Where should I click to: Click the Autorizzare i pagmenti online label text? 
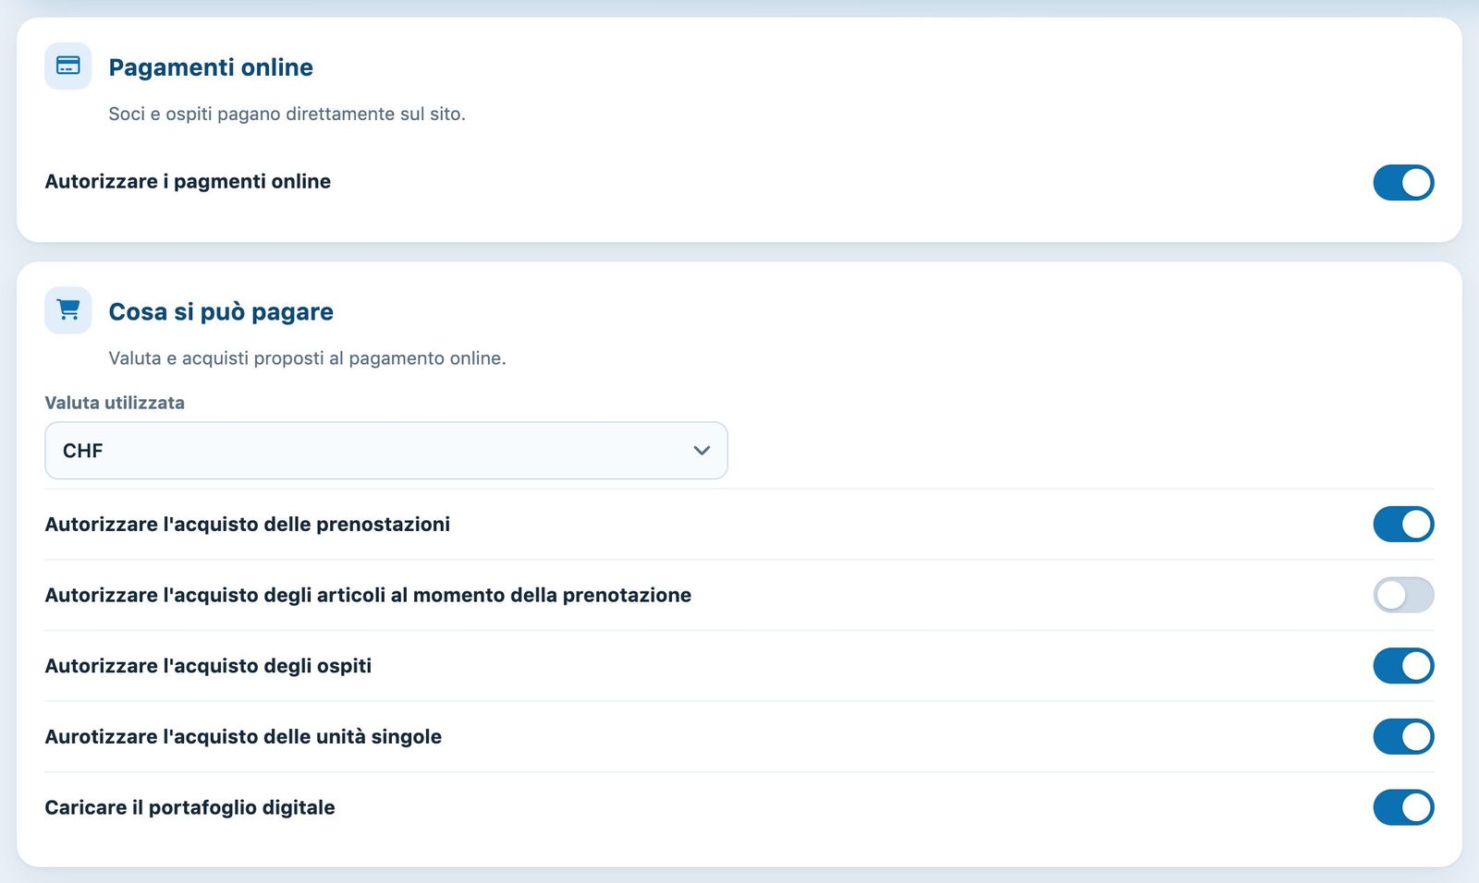tap(188, 182)
